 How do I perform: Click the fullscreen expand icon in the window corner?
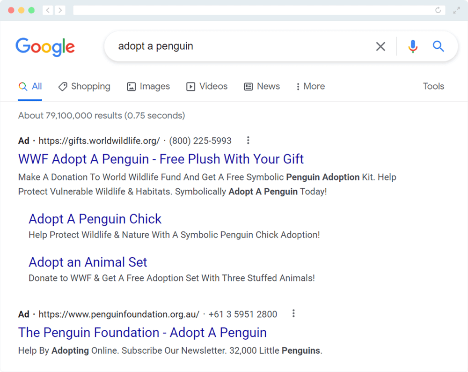[x=457, y=10]
